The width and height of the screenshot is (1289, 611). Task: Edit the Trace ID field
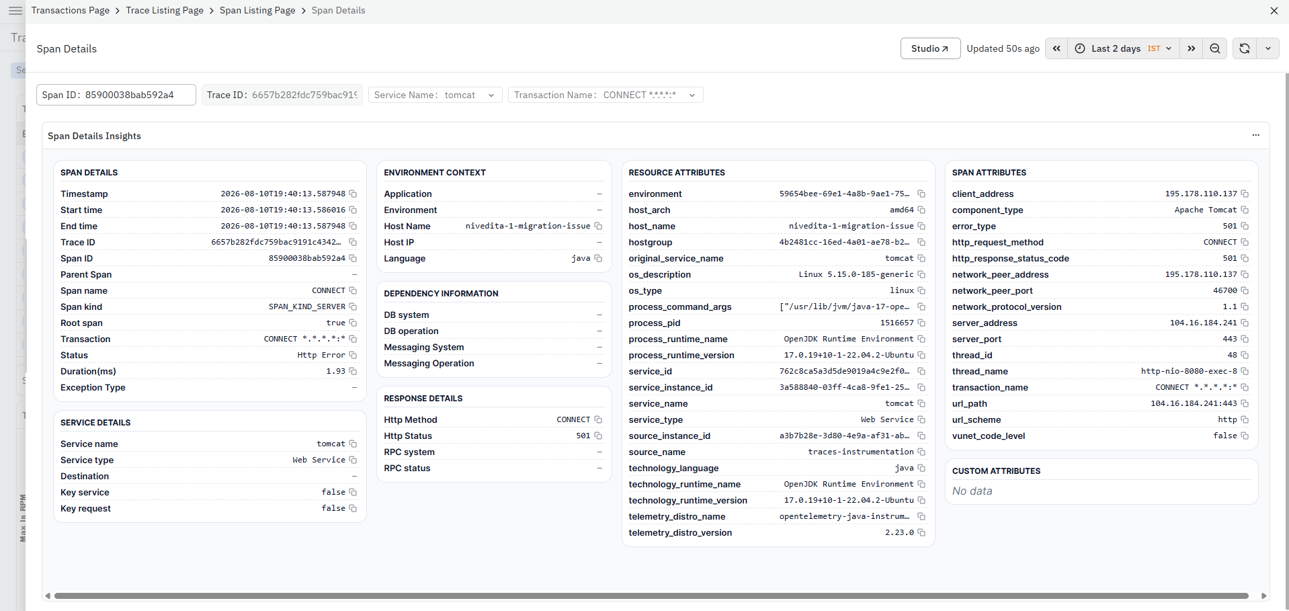282,95
